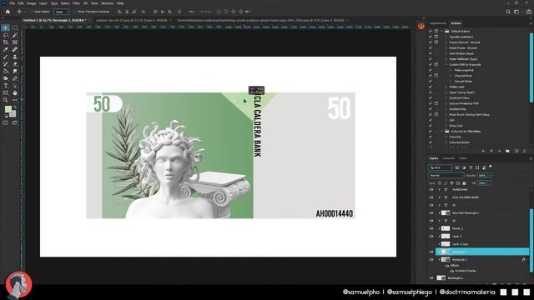
Task: Open more align options three-dots button
Action: [191, 12]
